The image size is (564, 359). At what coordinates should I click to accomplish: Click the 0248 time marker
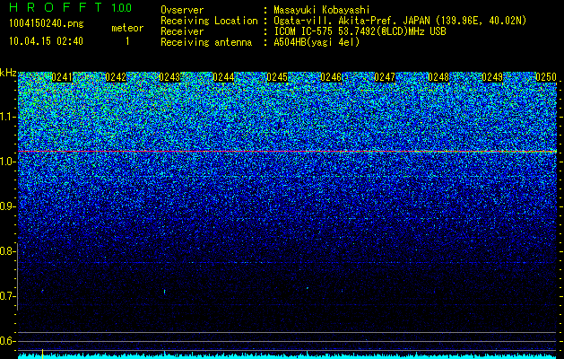click(438, 77)
